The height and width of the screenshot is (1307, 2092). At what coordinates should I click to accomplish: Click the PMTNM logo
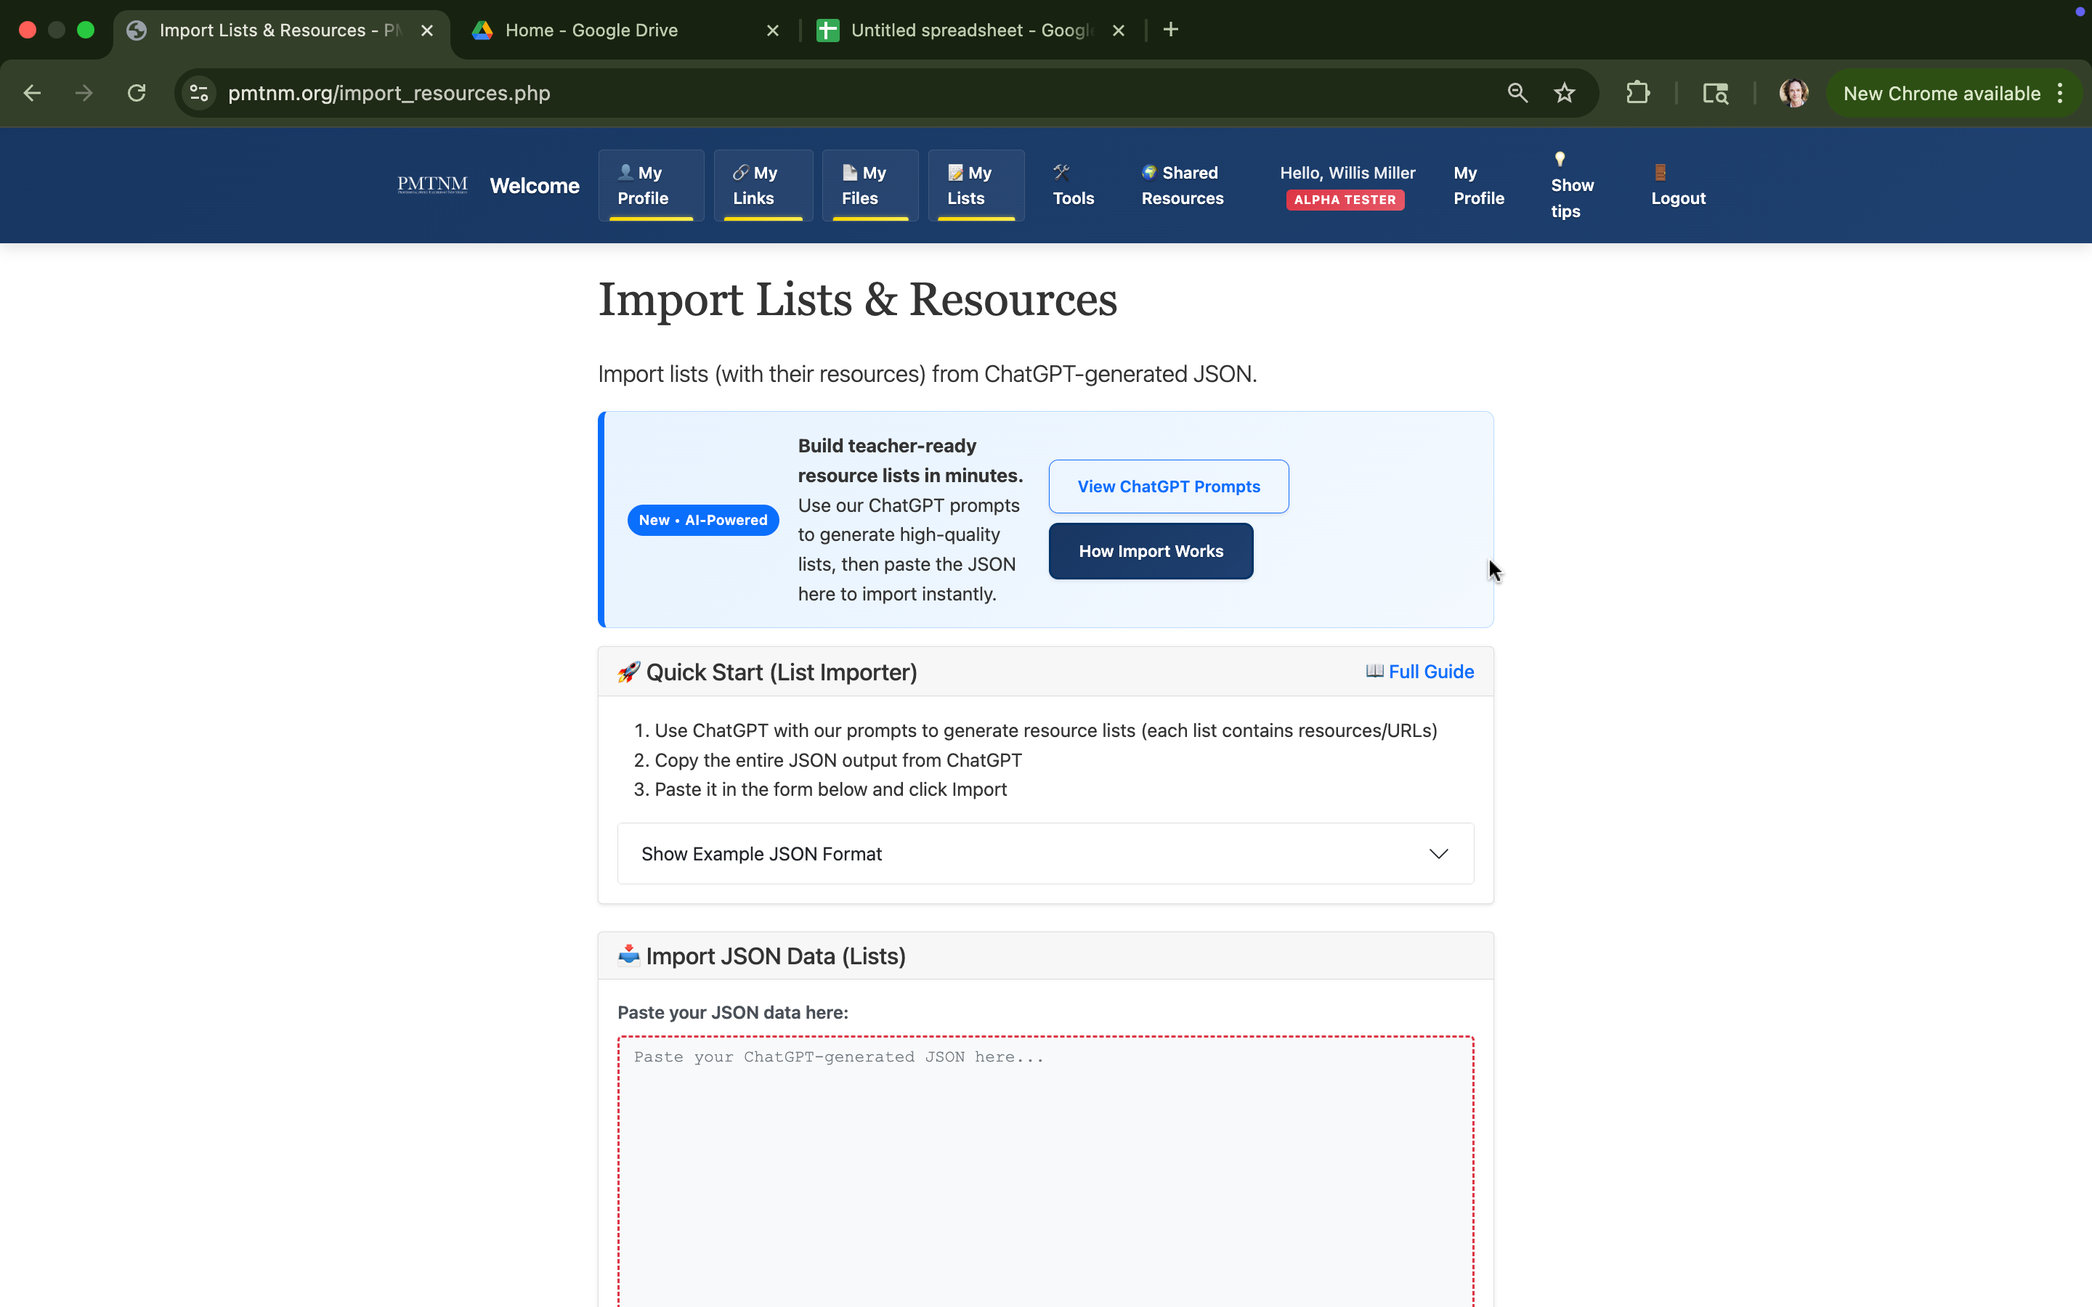click(432, 185)
